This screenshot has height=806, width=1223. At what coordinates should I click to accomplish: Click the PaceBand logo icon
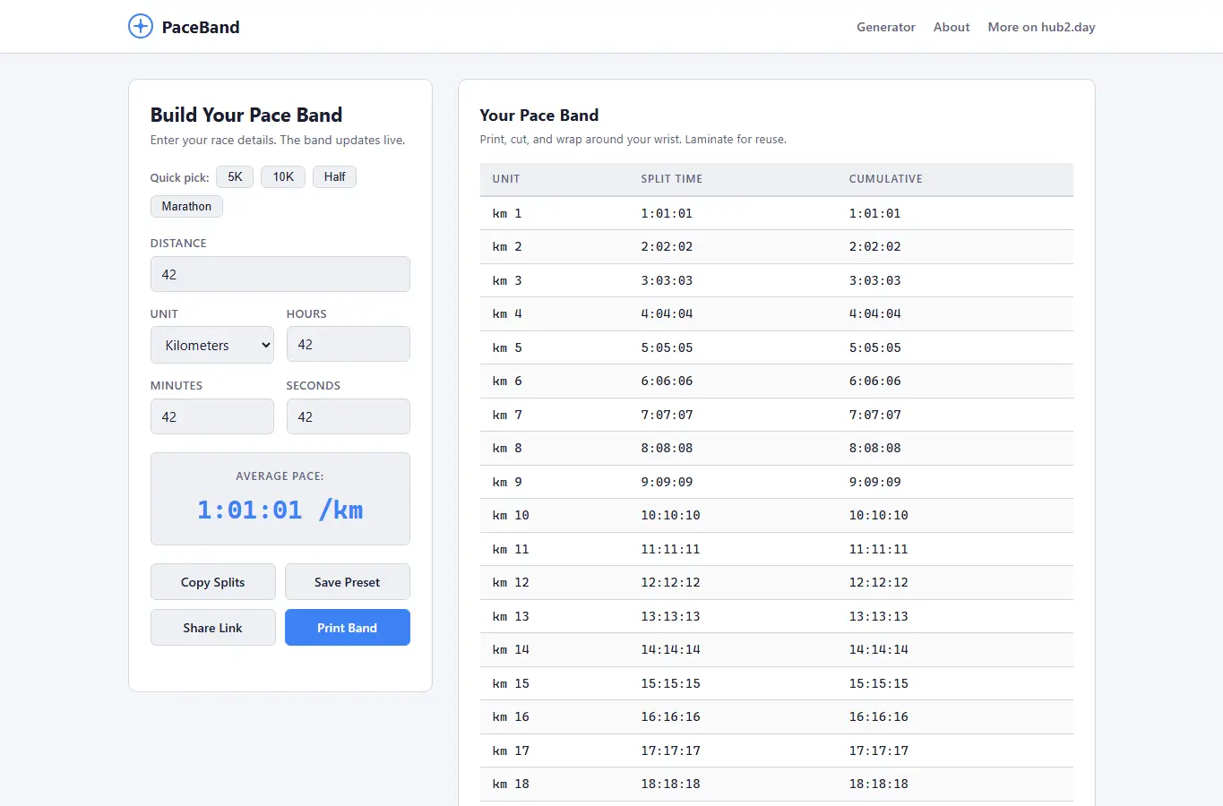[141, 26]
